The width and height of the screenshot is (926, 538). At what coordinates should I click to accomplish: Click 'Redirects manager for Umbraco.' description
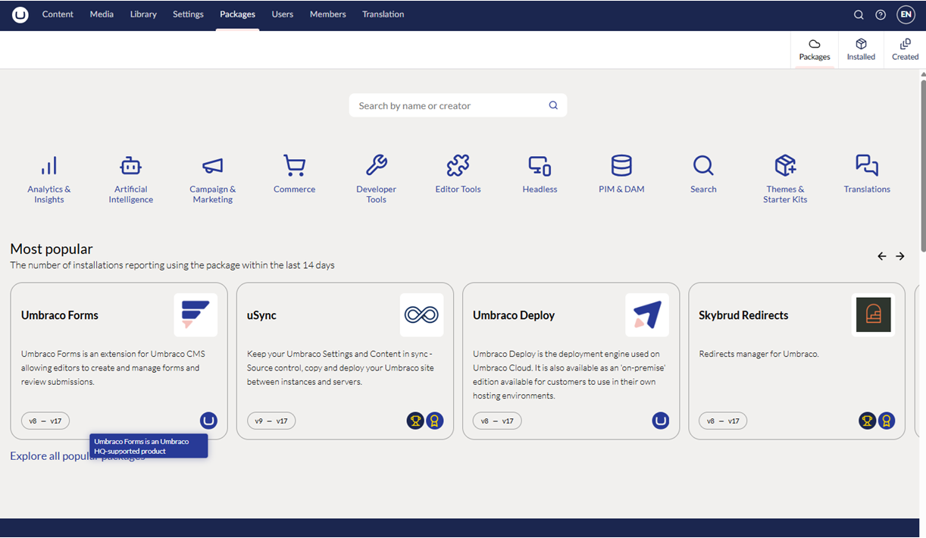point(759,354)
